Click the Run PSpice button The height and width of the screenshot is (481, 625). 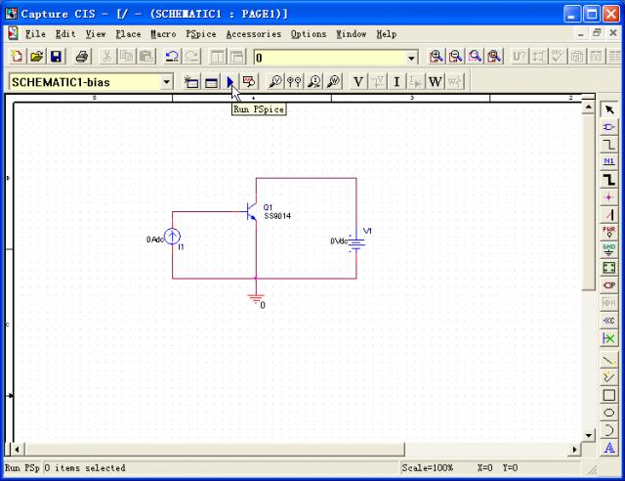(229, 82)
